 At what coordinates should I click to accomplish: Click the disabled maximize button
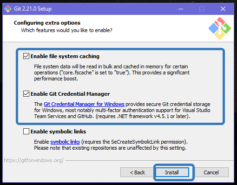tap(202, 9)
